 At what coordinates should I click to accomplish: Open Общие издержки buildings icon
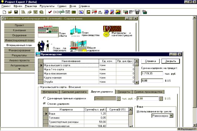(78, 46)
